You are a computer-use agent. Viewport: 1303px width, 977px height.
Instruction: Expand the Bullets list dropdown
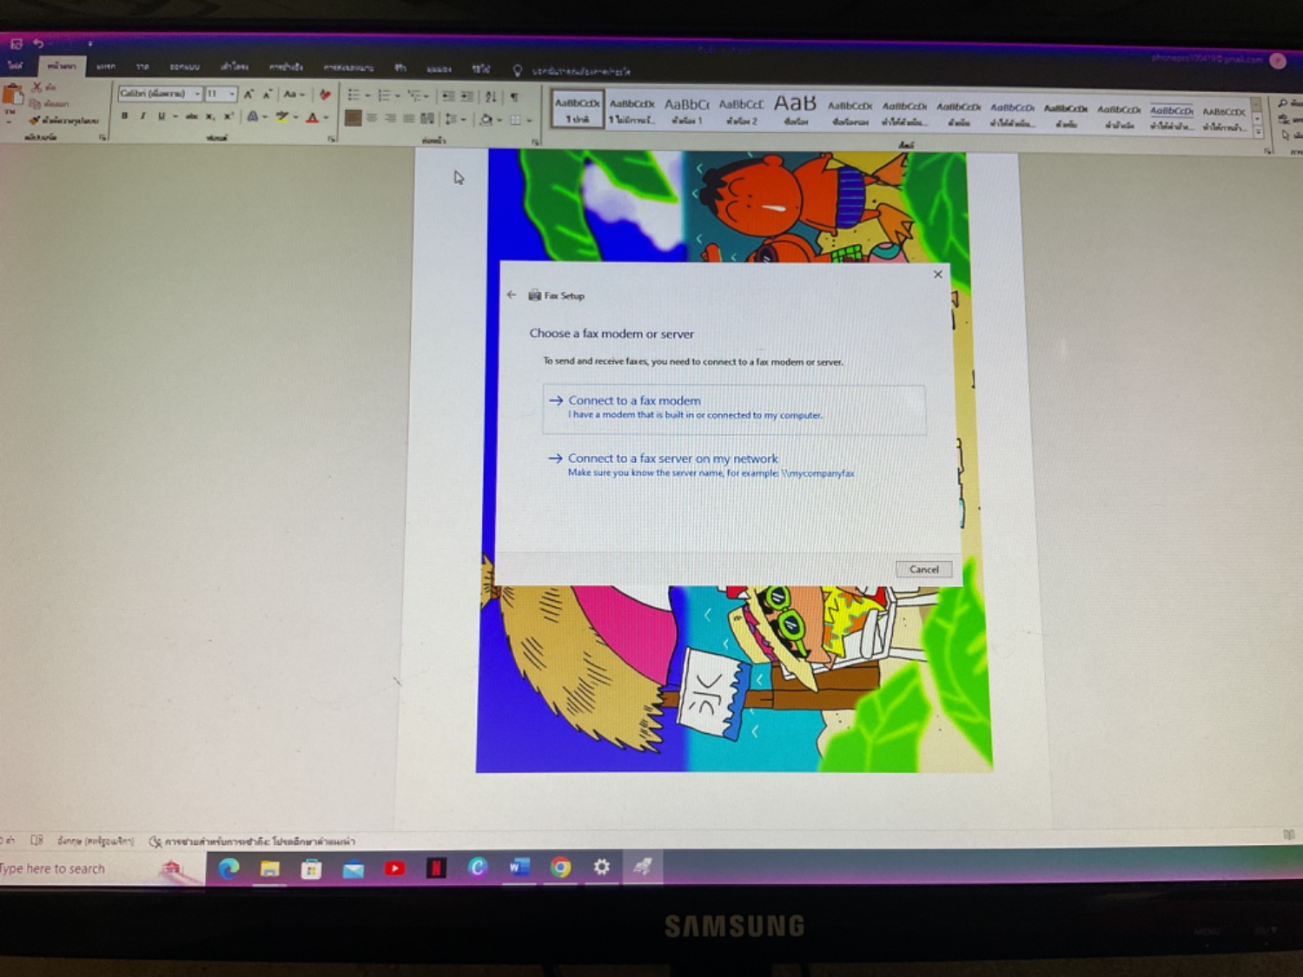pos(367,96)
